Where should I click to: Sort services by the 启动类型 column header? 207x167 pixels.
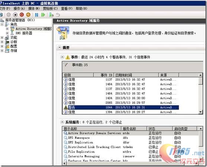(x=185, y=129)
